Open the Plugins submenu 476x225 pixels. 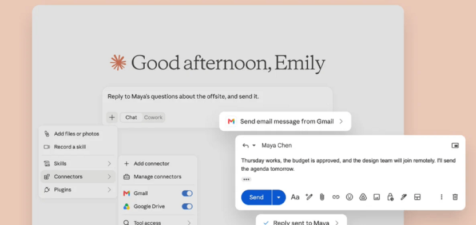click(78, 190)
